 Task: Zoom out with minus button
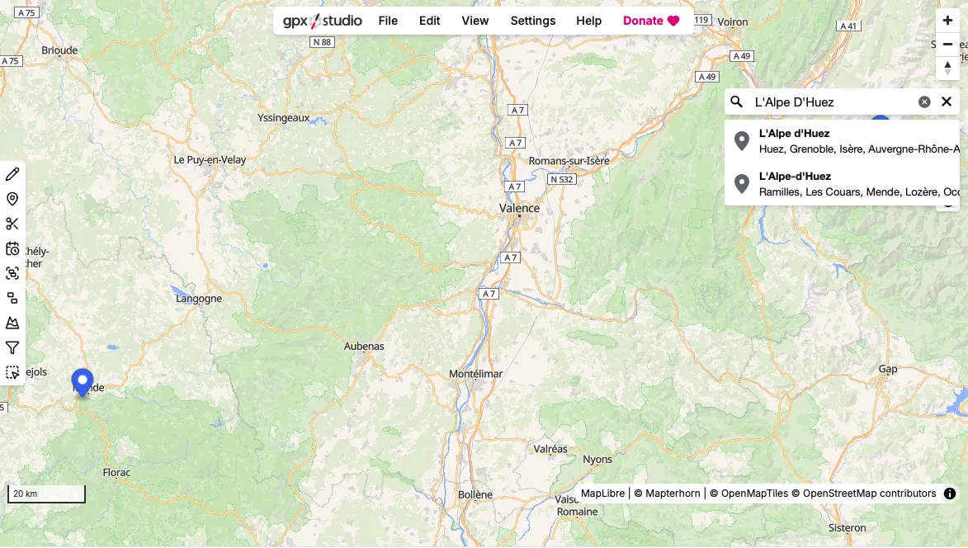click(x=947, y=45)
